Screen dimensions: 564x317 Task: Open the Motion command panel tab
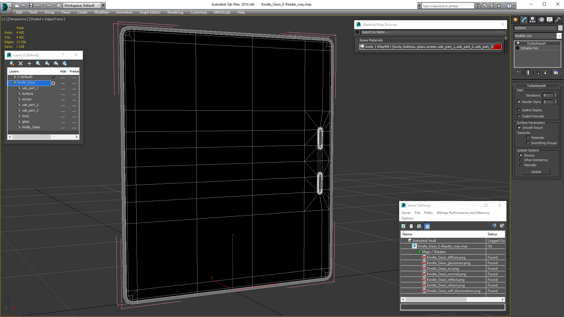(x=541, y=20)
